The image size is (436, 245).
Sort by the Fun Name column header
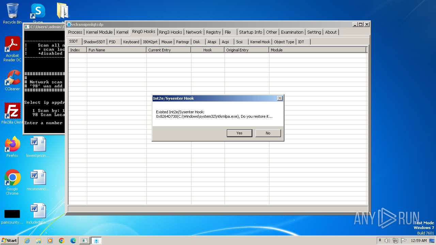pyautogui.click(x=116, y=50)
